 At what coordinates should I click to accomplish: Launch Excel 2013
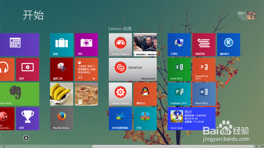point(179,69)
